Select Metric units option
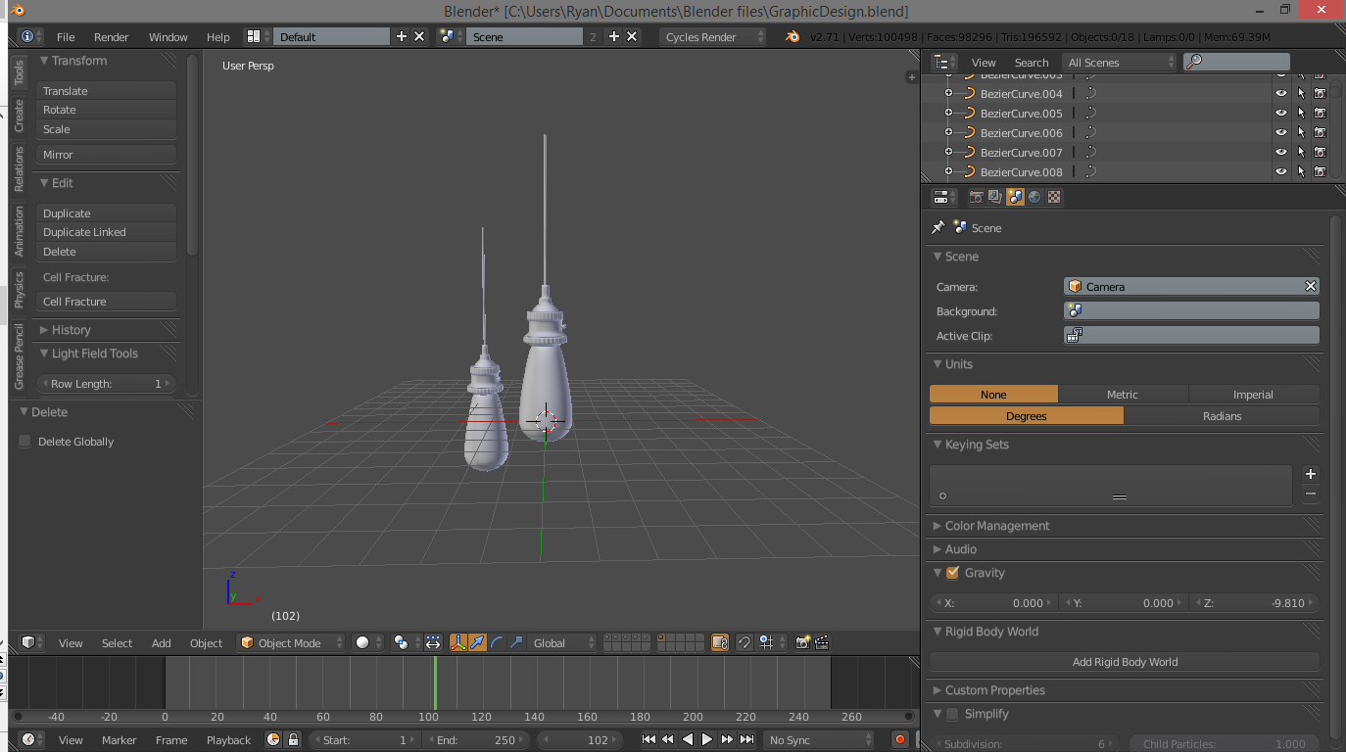The image size is (1346, 752). [x=1123, y=394]
